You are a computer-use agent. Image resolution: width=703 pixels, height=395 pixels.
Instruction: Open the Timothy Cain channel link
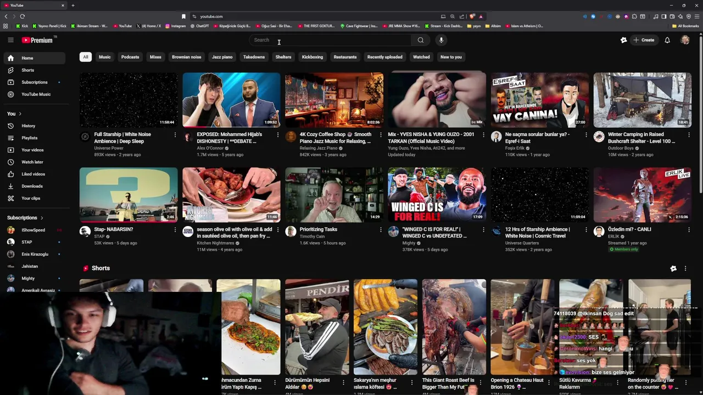coord(312,236)
